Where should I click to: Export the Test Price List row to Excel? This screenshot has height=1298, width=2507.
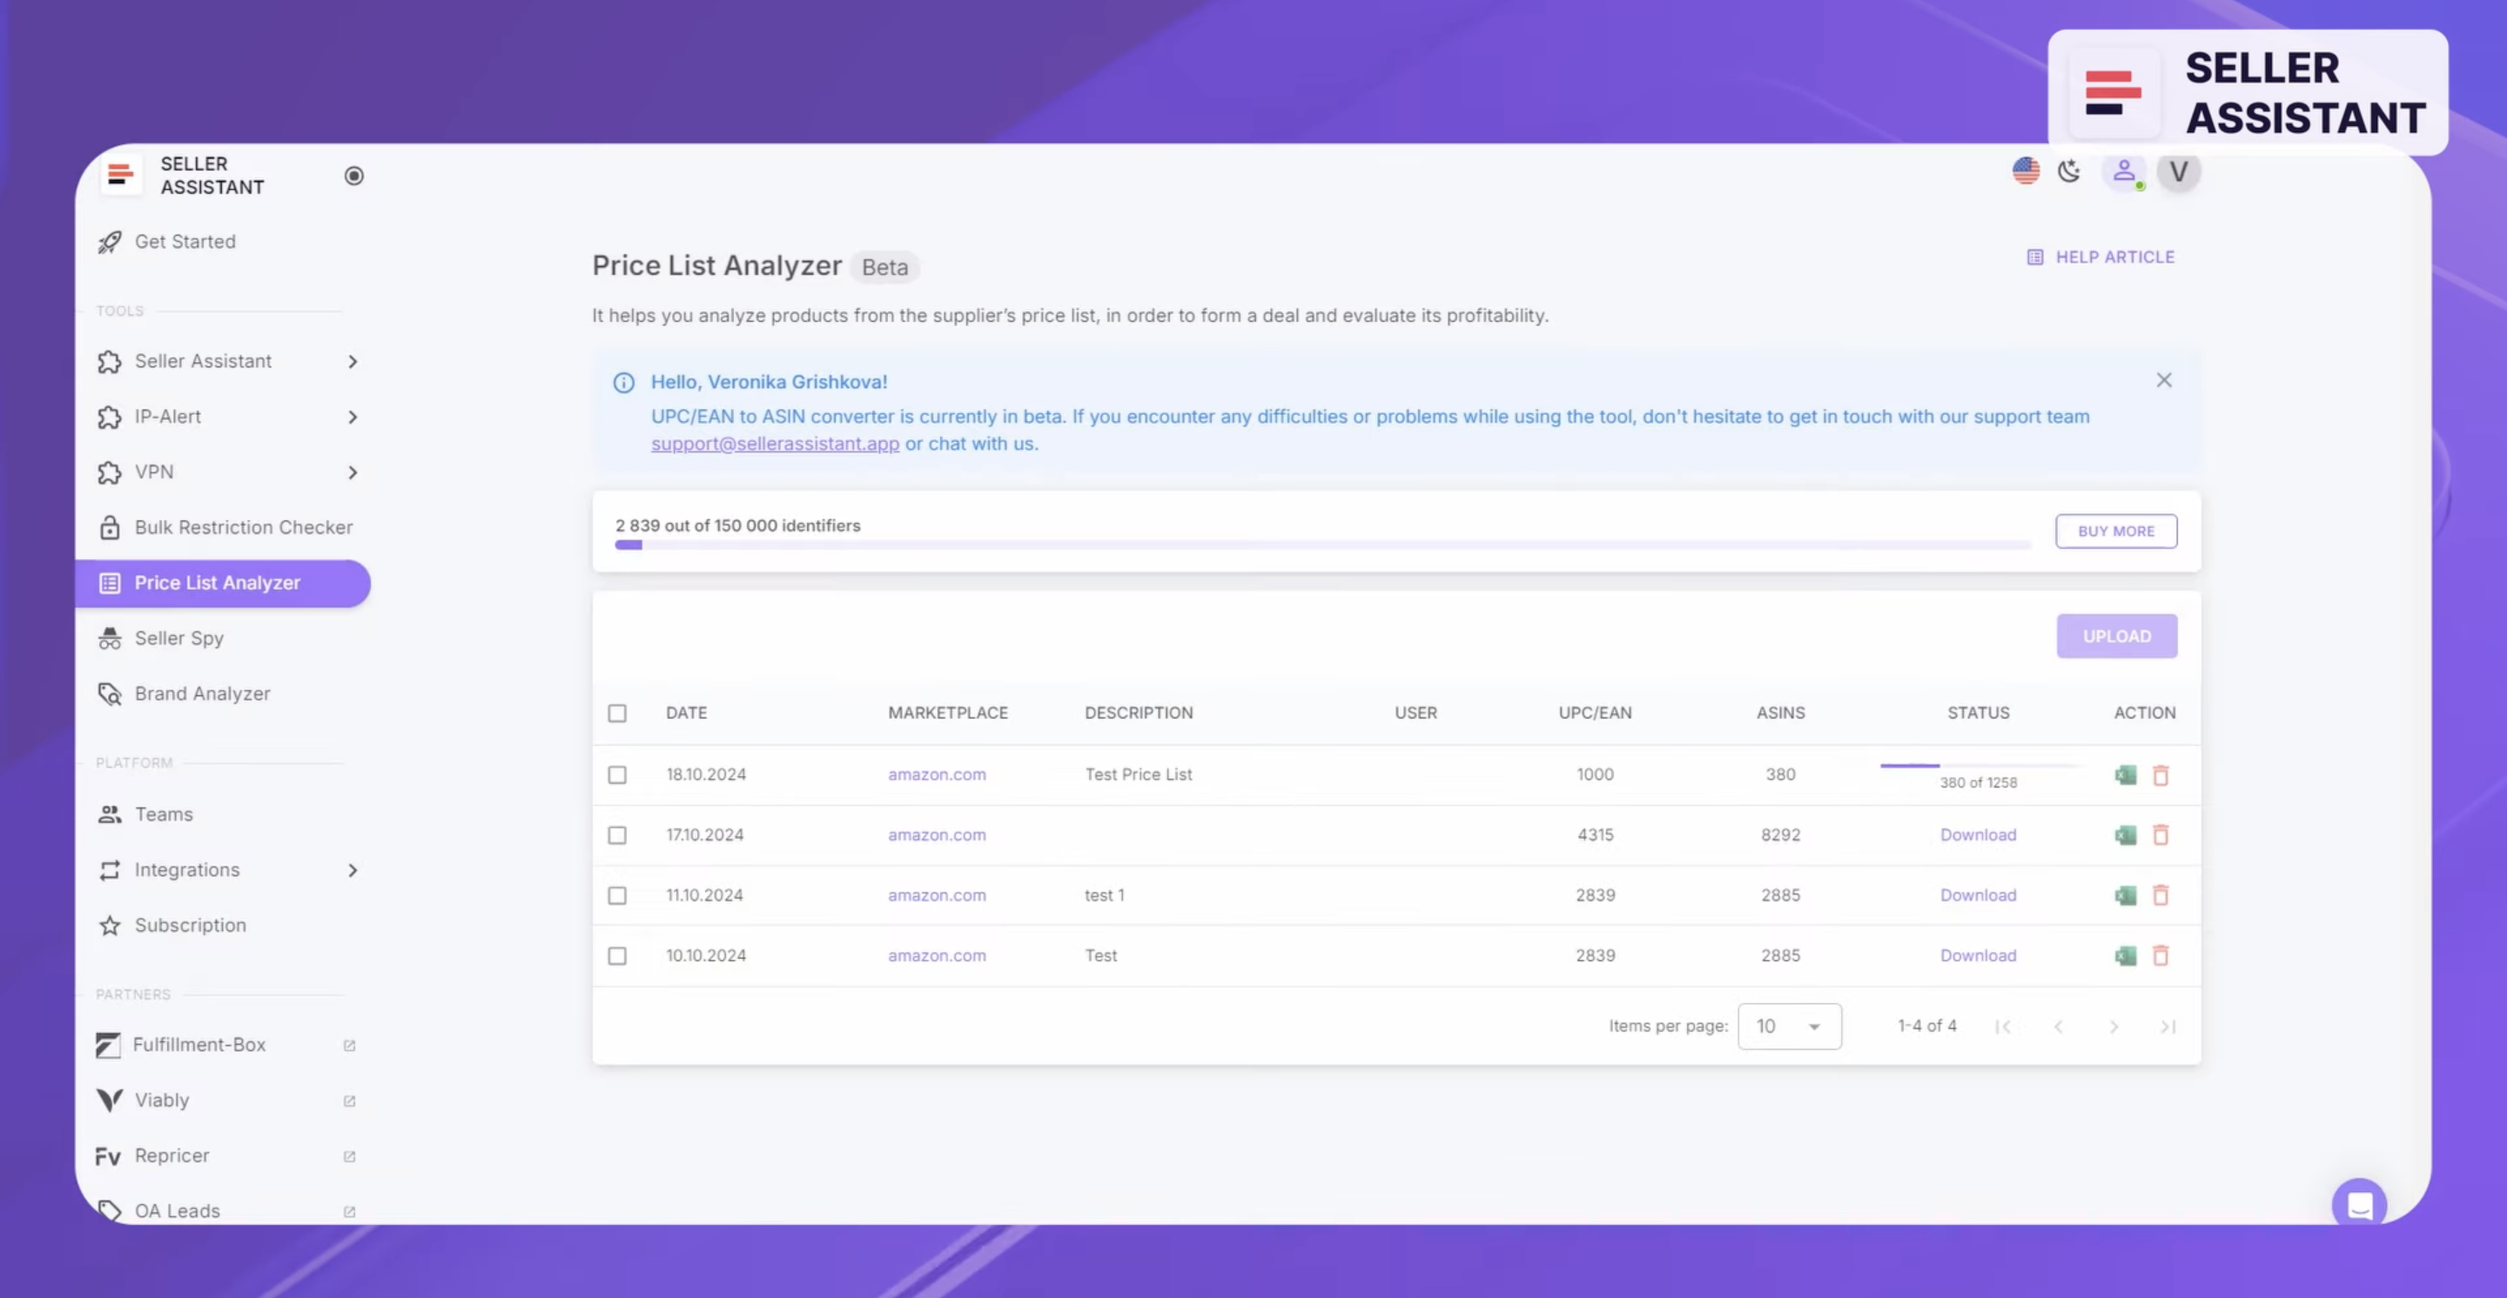pos(2126,774)
